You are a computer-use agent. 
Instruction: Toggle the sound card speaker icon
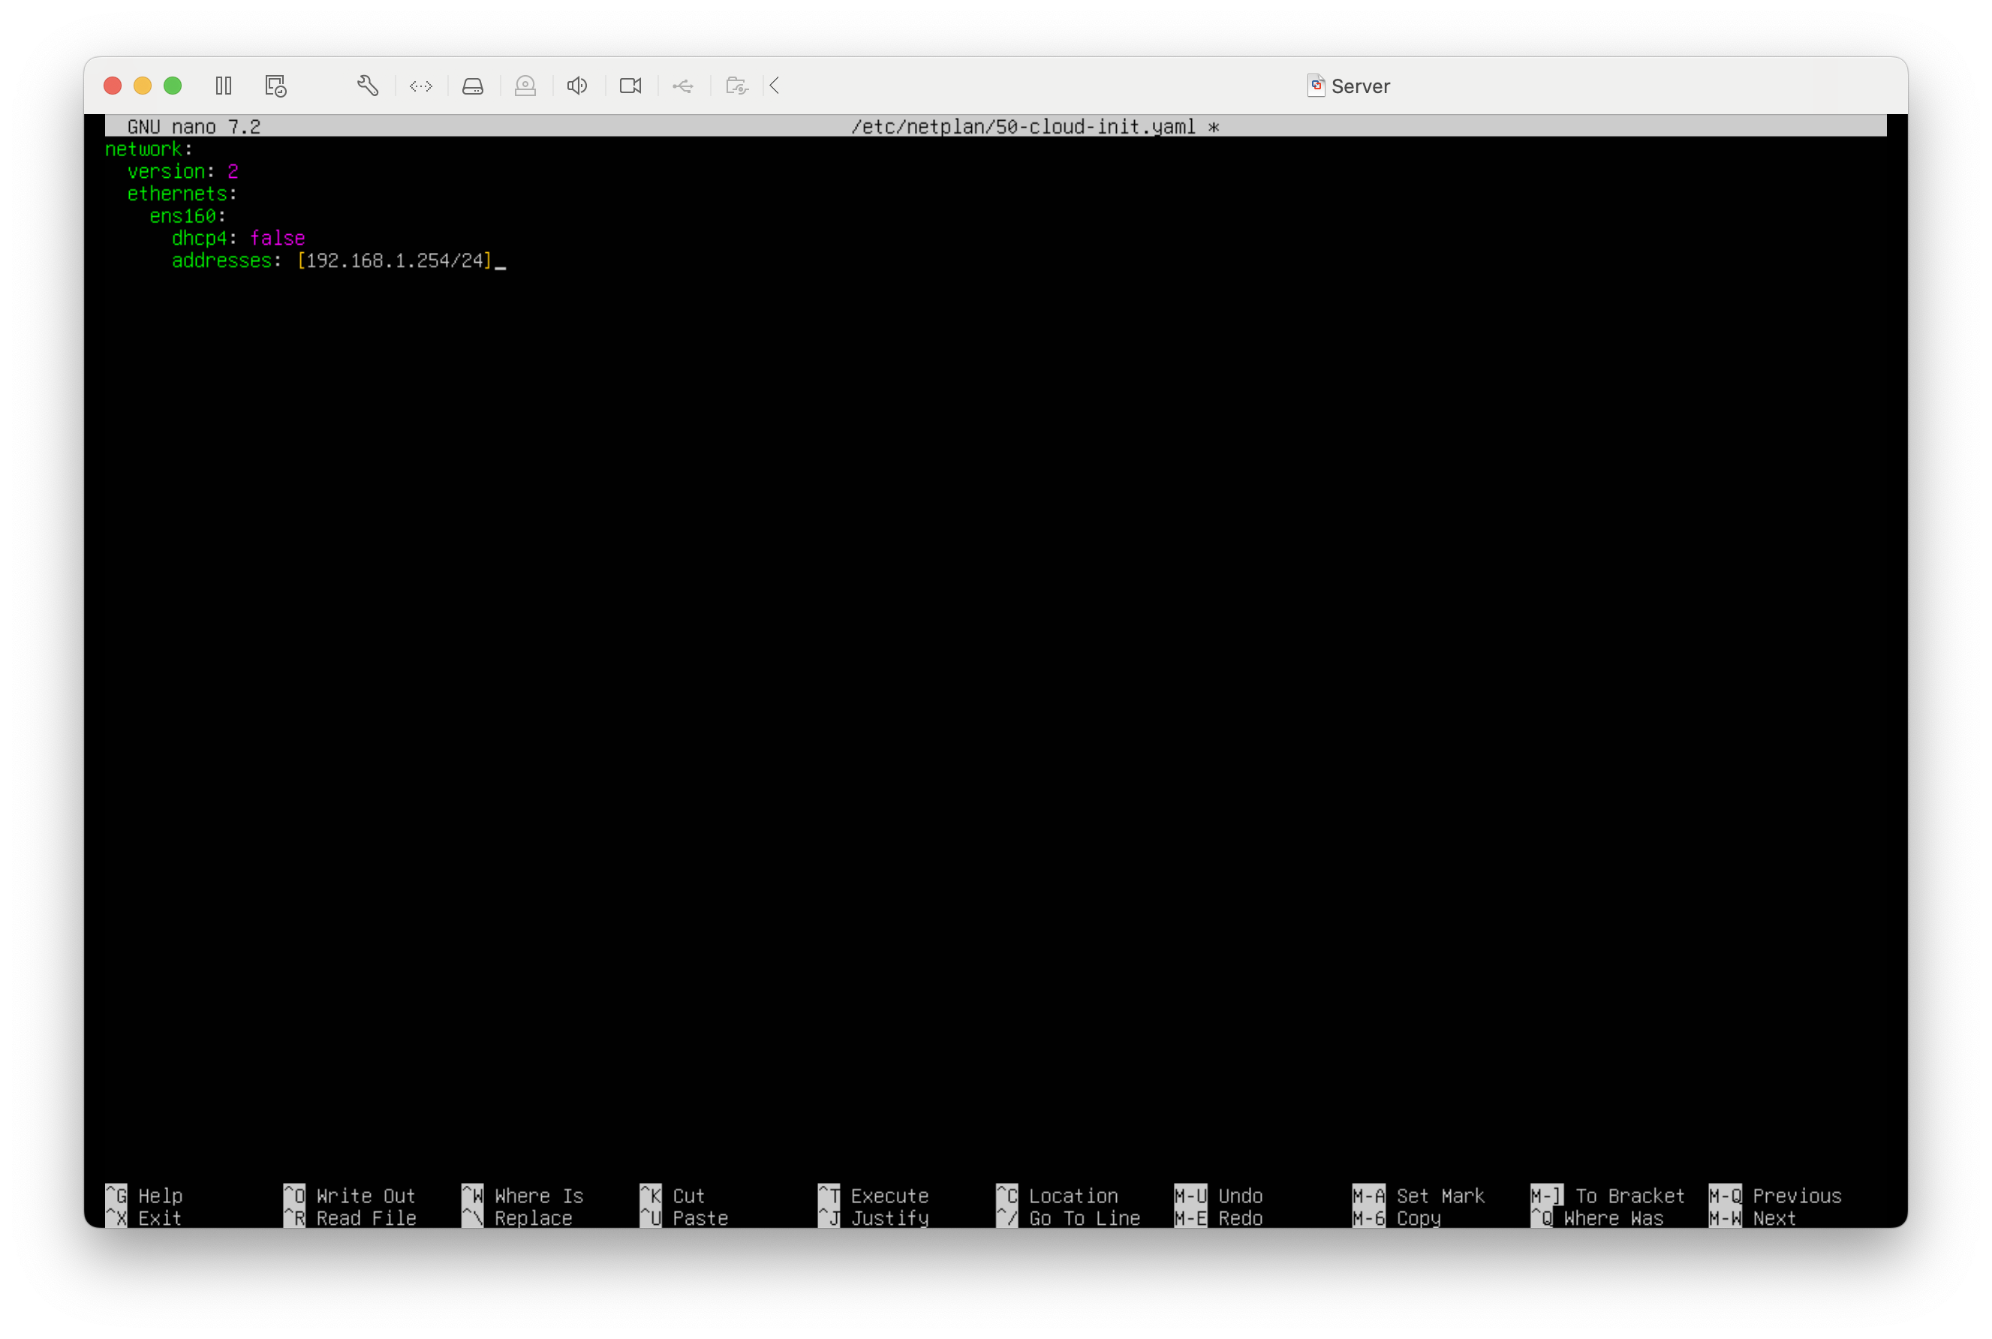[x=577, y=86]
